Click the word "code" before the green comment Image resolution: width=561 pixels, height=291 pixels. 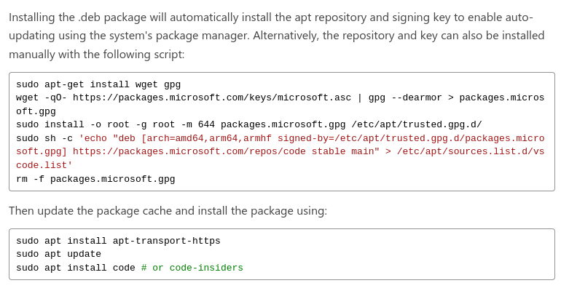pos(124,268)
